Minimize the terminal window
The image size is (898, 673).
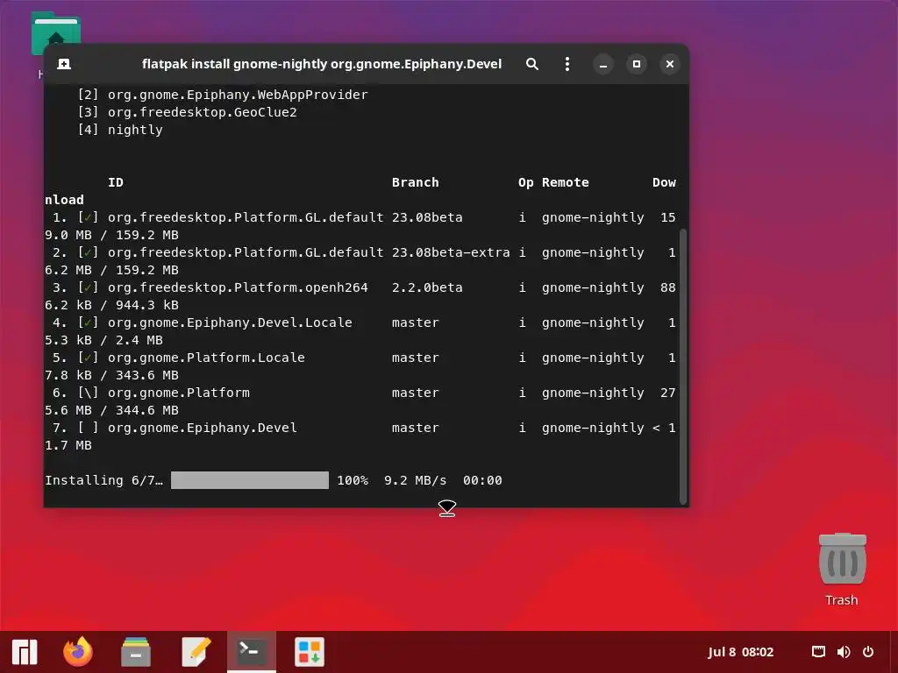pyautogui.click(x=603, y=64)
